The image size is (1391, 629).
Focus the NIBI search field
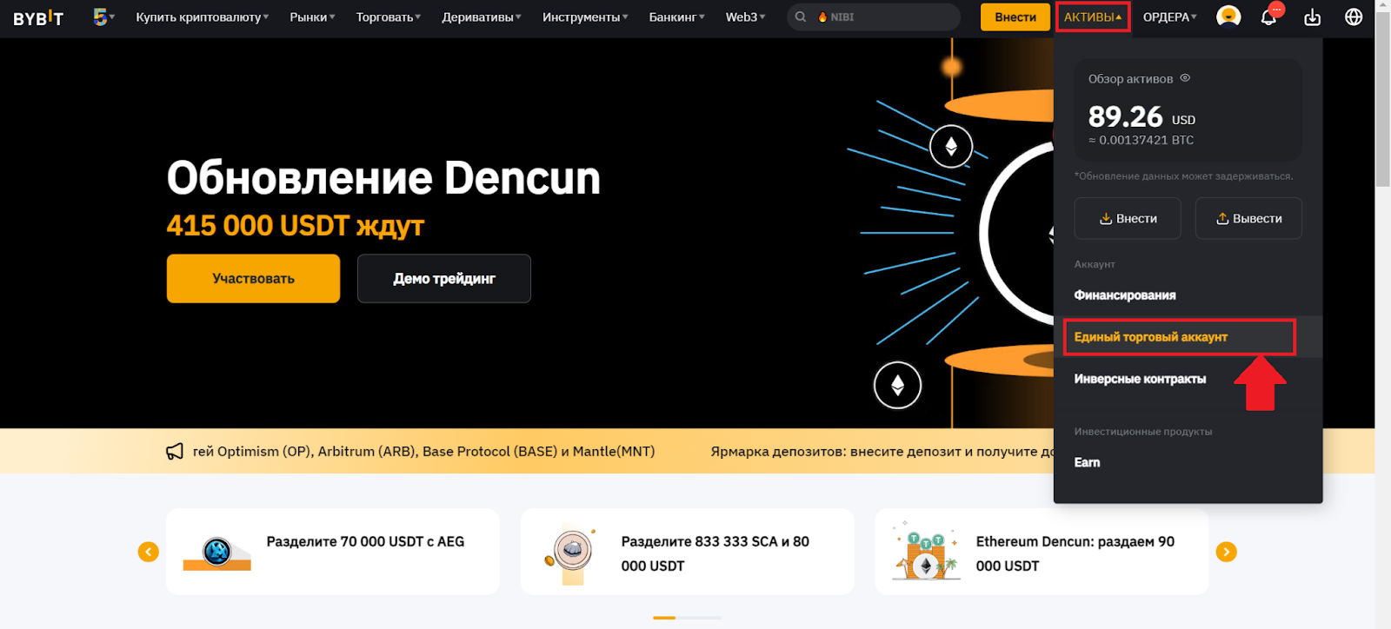(x=874, y=17)
